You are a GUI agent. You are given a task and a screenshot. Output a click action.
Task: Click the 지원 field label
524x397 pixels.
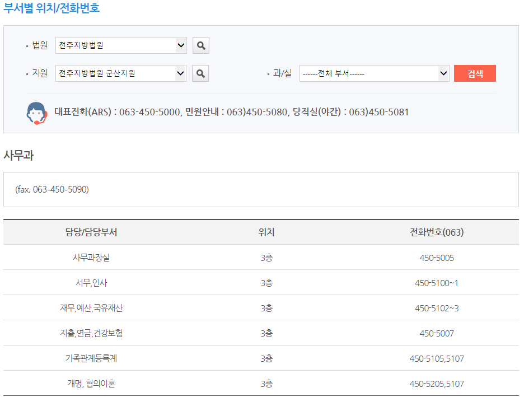[40, 73]
